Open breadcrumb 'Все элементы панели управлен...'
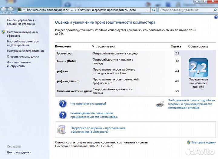 pos(50,10)
